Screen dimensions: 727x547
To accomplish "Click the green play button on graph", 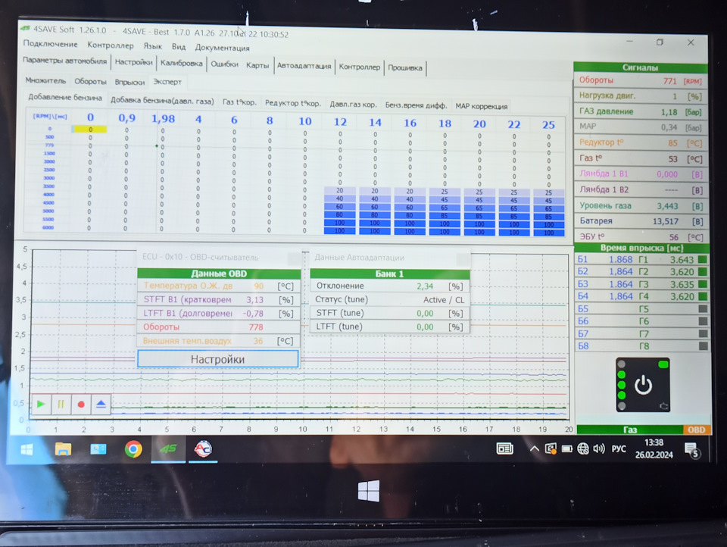I will click(x=41, y=404).
